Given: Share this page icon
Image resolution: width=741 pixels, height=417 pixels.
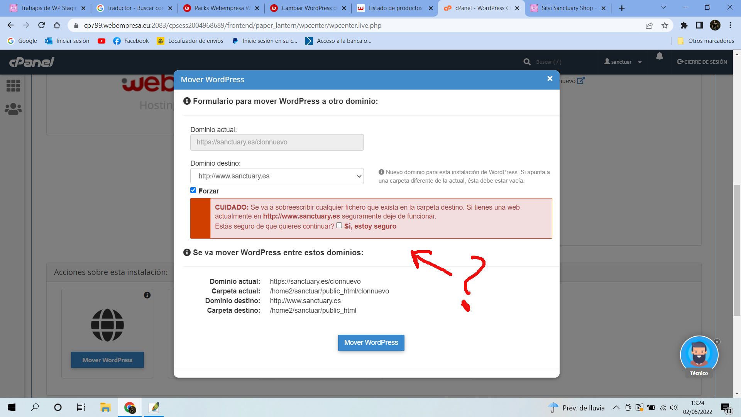Looking at the screenshot, I should [x=649, y=25].
